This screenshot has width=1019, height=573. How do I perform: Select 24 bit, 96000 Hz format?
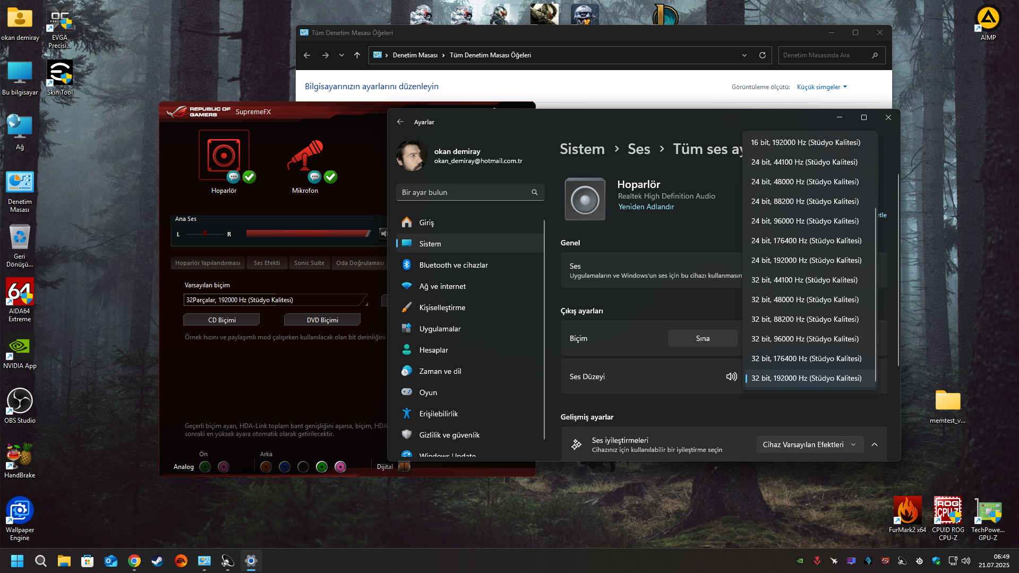click(809, 221)
